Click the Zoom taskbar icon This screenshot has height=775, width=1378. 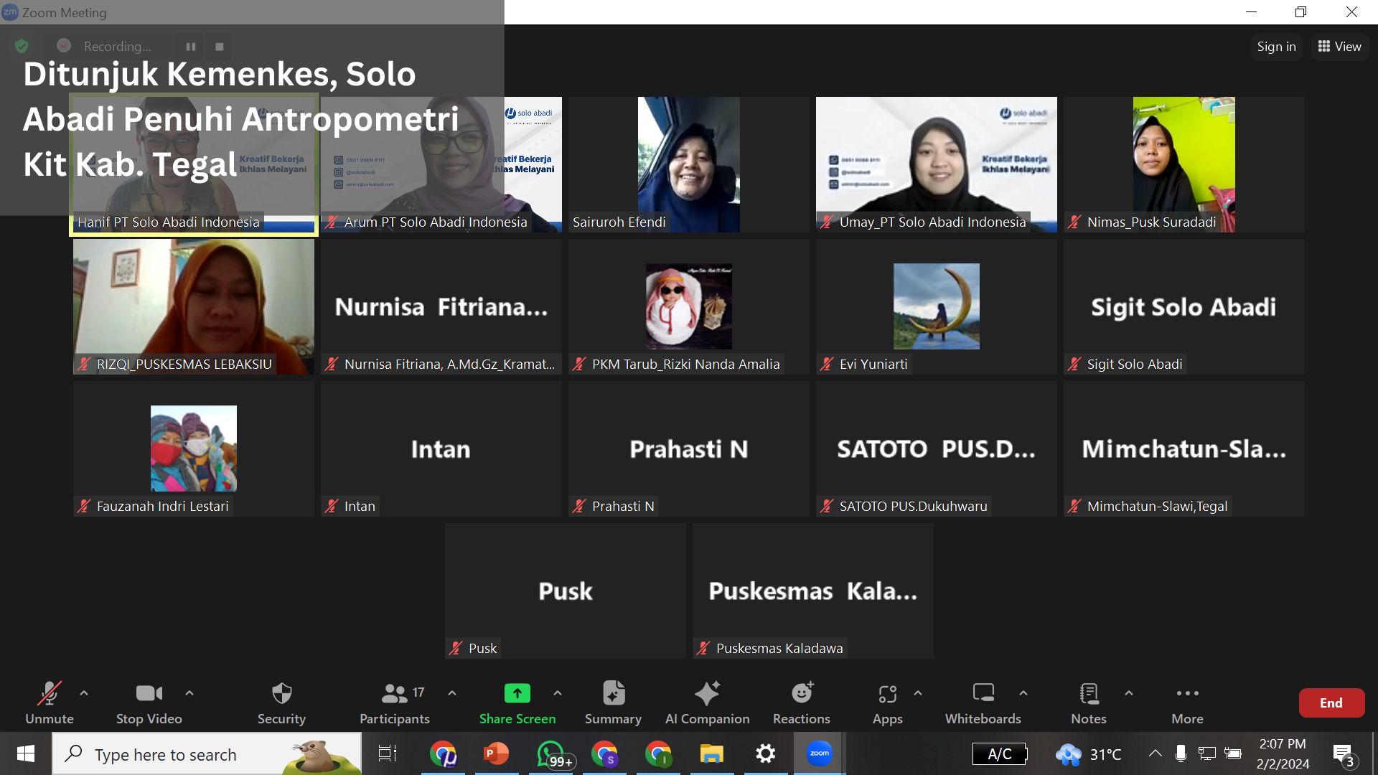tap(820, 753)
